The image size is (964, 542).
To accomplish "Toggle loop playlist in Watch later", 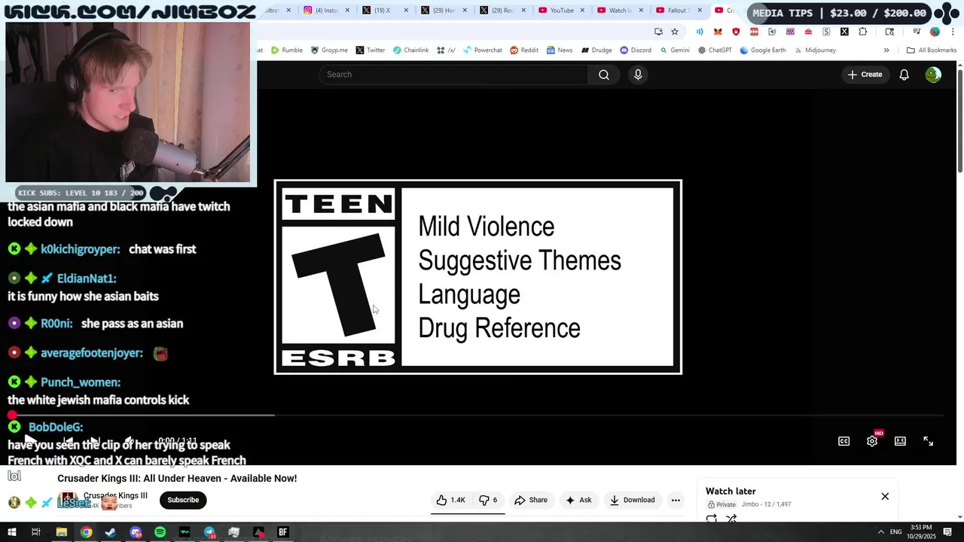I will pyautogui.click(x=712, y=519).
